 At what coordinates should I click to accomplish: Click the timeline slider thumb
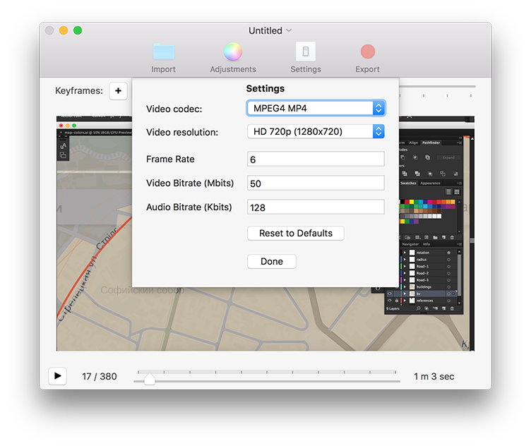150,379
